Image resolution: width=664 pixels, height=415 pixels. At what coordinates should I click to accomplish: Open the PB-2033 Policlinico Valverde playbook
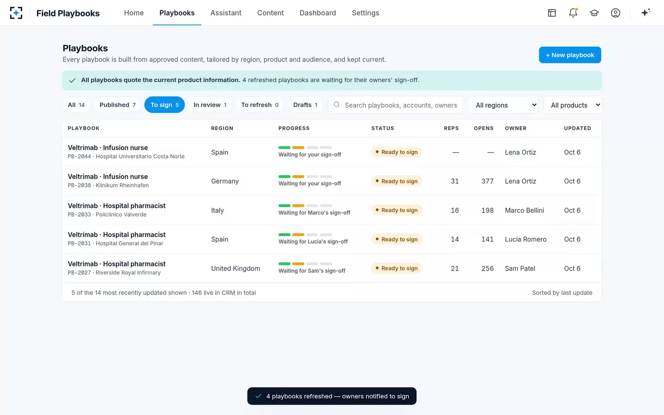[332, 210]
